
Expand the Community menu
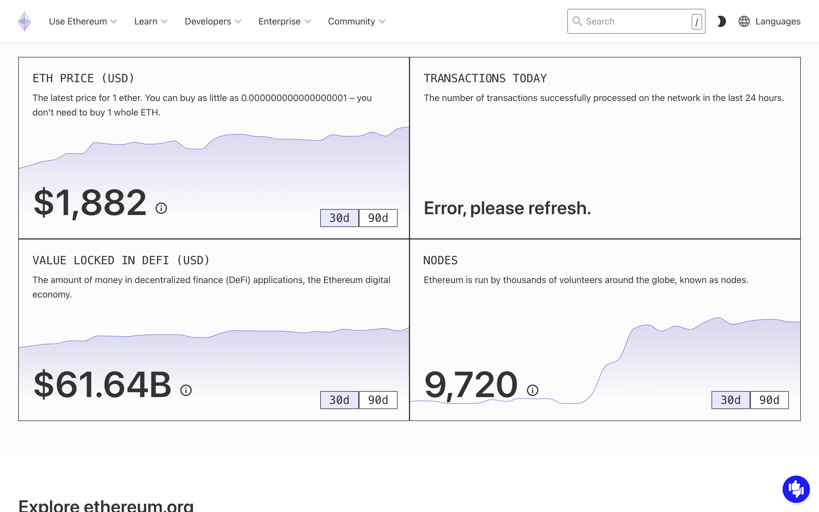coord(357,21)
